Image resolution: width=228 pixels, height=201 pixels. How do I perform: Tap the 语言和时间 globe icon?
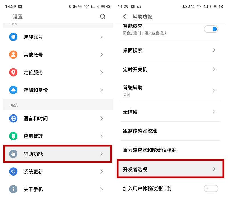(x=13, y=118)
